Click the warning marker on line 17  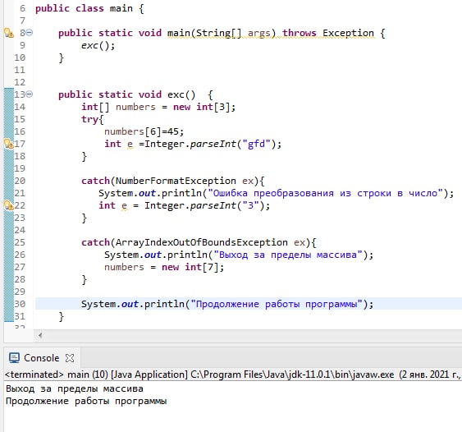tap(8, 144)
